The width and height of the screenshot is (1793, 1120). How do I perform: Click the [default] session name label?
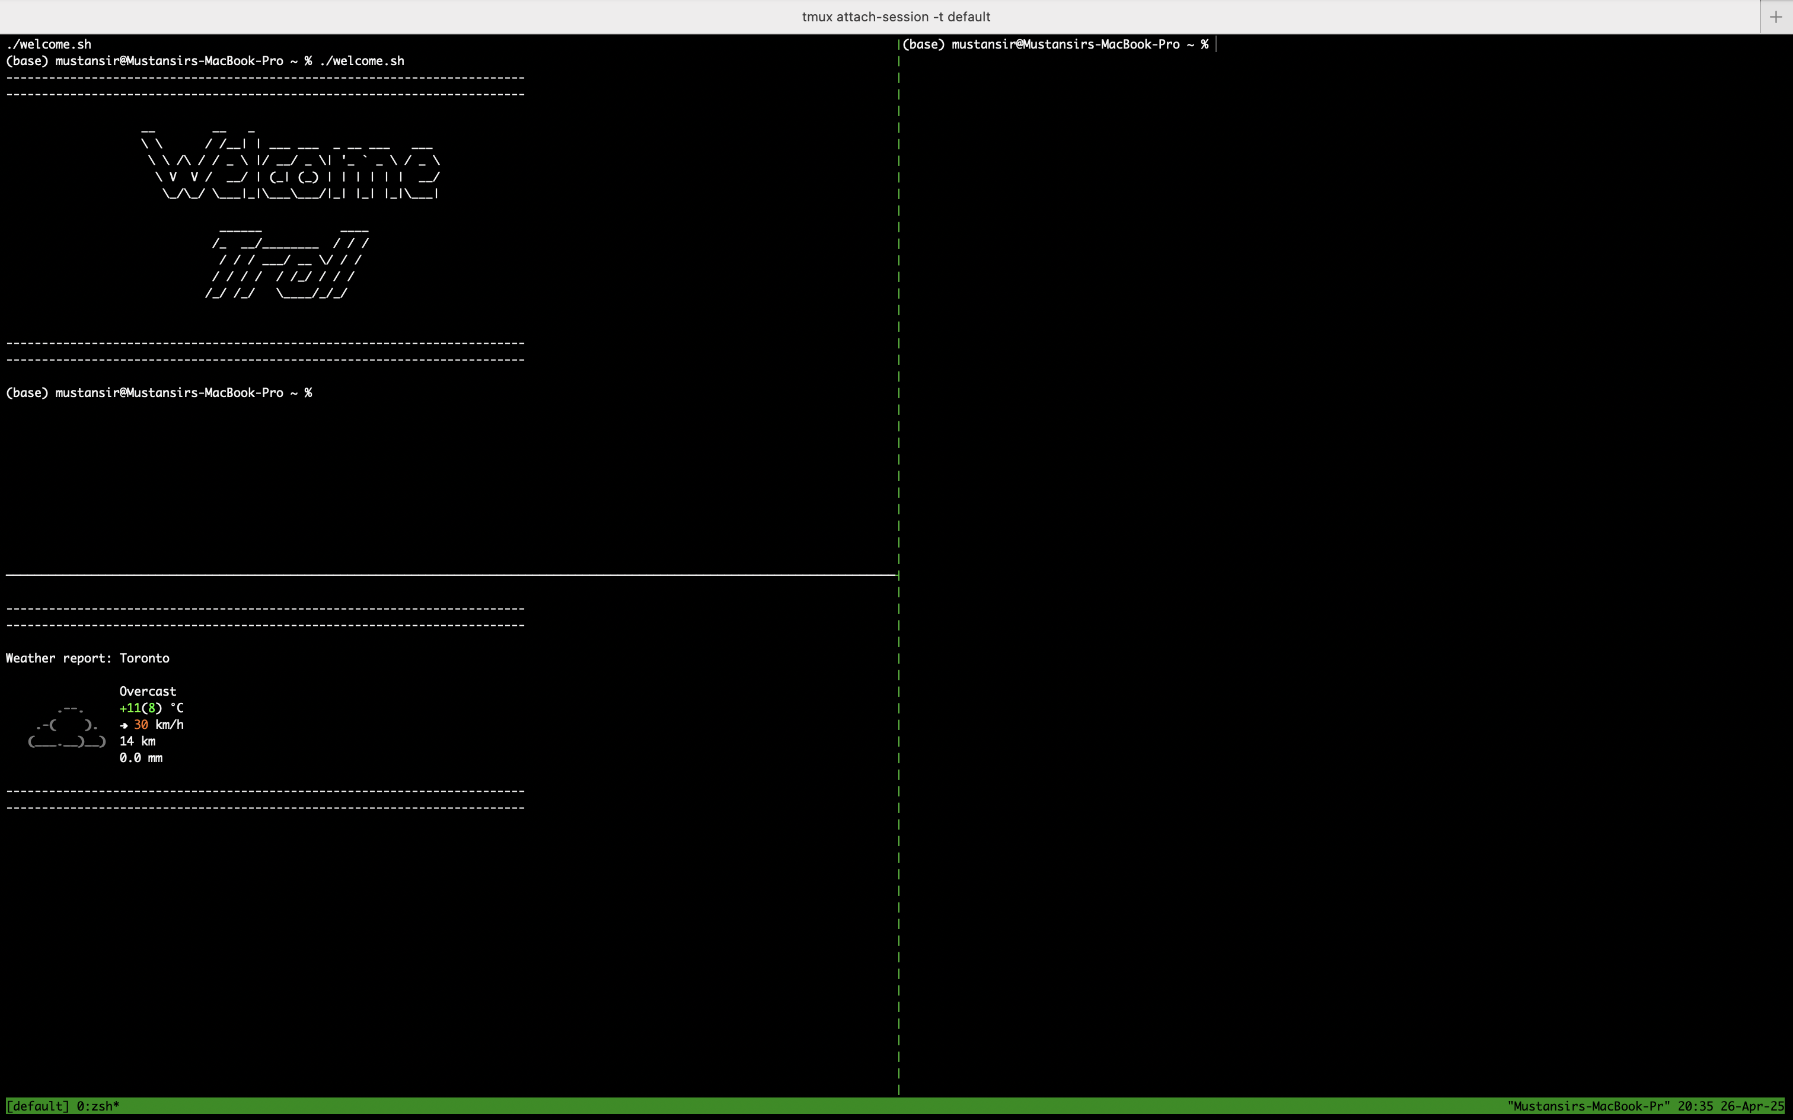click(37, 1106)
